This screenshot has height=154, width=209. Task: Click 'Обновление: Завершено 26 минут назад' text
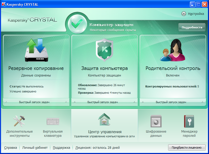pyautogui.click(x=101, y=87)
